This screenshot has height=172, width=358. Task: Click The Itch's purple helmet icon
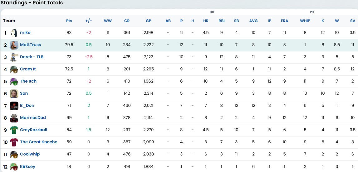tap(14, 81)
